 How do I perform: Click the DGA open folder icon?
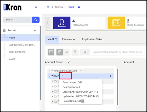52,76
